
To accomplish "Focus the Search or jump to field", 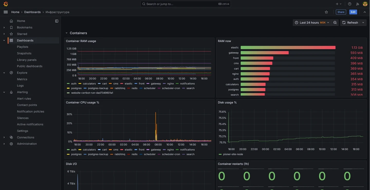I will (186, 4).
